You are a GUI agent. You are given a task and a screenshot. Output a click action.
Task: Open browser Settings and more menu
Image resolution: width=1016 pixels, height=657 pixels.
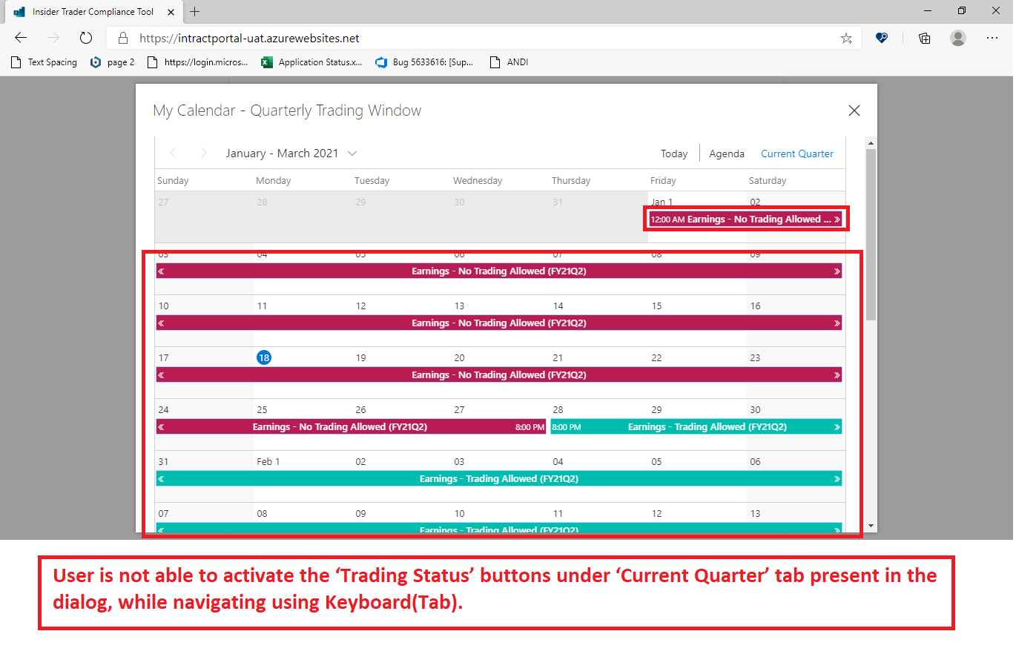click(x=992, y=38)
